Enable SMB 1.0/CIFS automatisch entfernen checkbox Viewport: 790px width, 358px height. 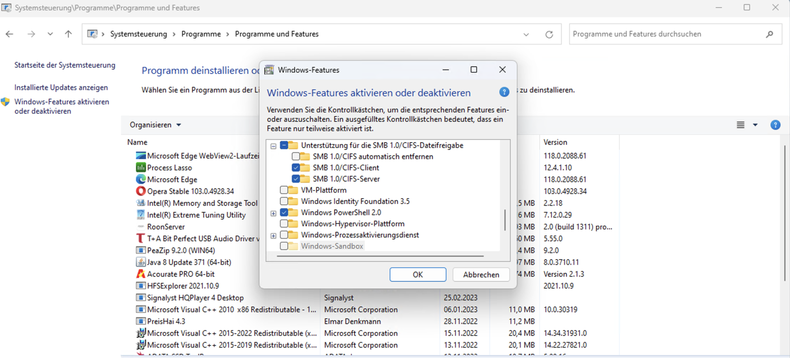295,157
